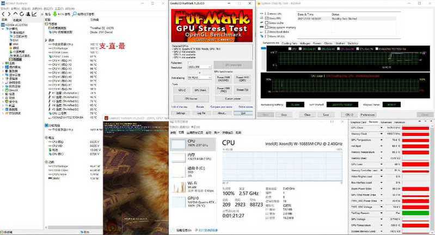
Task: Click Compare your score link in FurMark
Action: (x=221, y=107)
